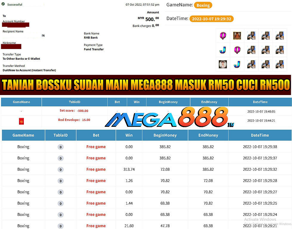
Task: Click the DateTime header of the upper table
Action: [x=260, y=102]
